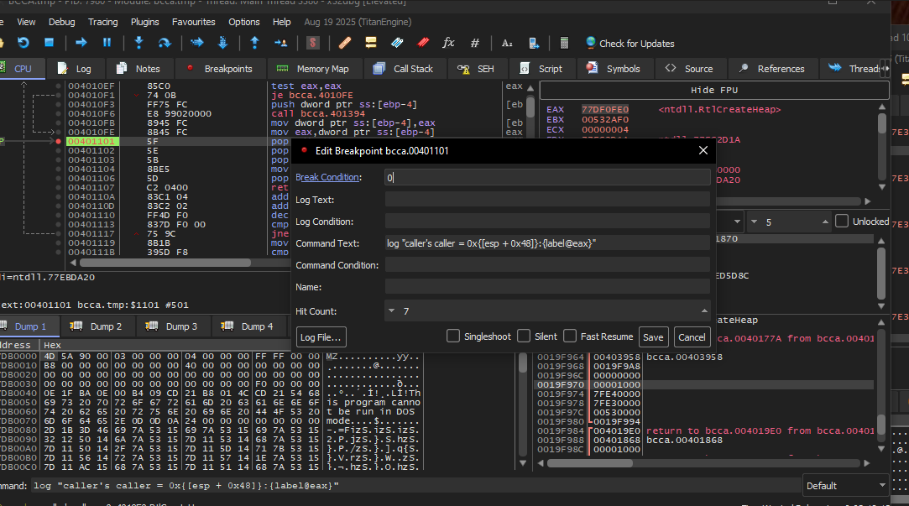The height and width of the screenshot is (506, 909).
Task: Switch to the Symbols tab
Action: click(616, 69)
